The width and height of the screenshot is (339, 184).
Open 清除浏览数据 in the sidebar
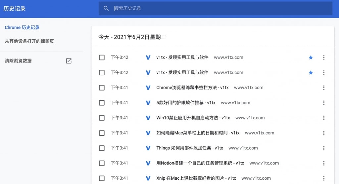tap(18, 61)
